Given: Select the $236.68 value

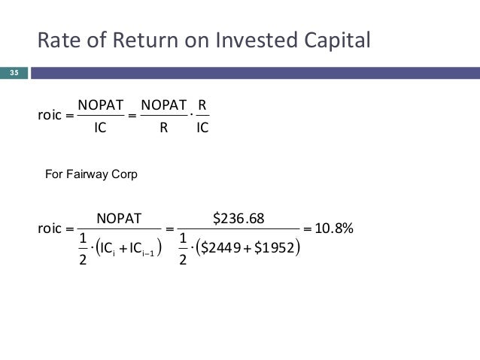Looking at the screenshot, I should pos(238,219).
